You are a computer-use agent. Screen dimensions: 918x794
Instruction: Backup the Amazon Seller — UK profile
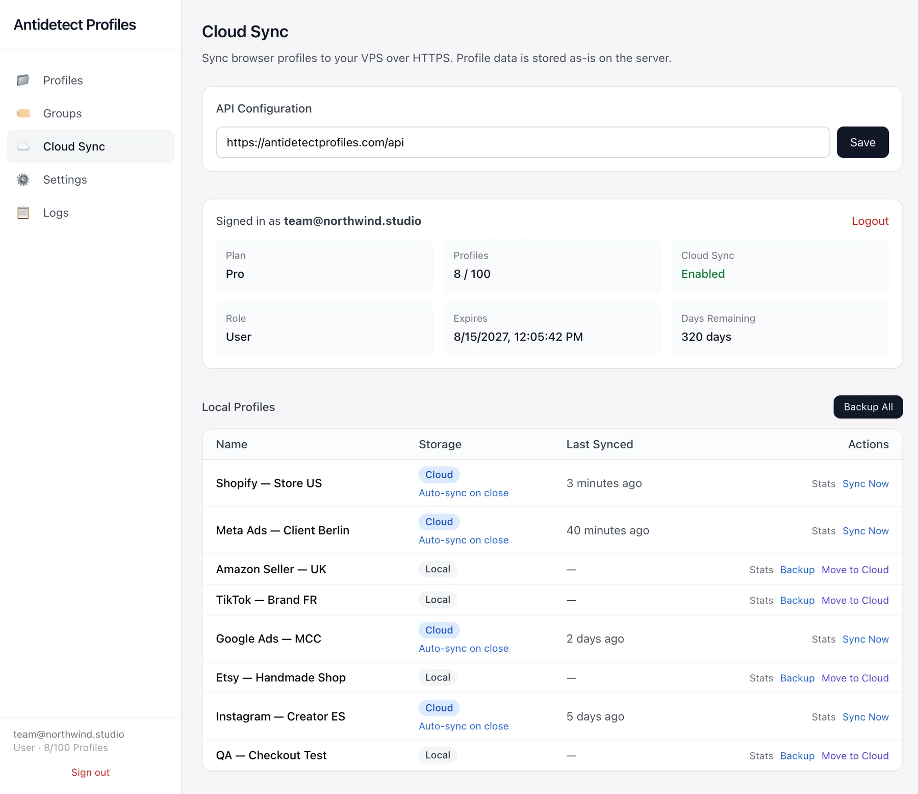797,570
